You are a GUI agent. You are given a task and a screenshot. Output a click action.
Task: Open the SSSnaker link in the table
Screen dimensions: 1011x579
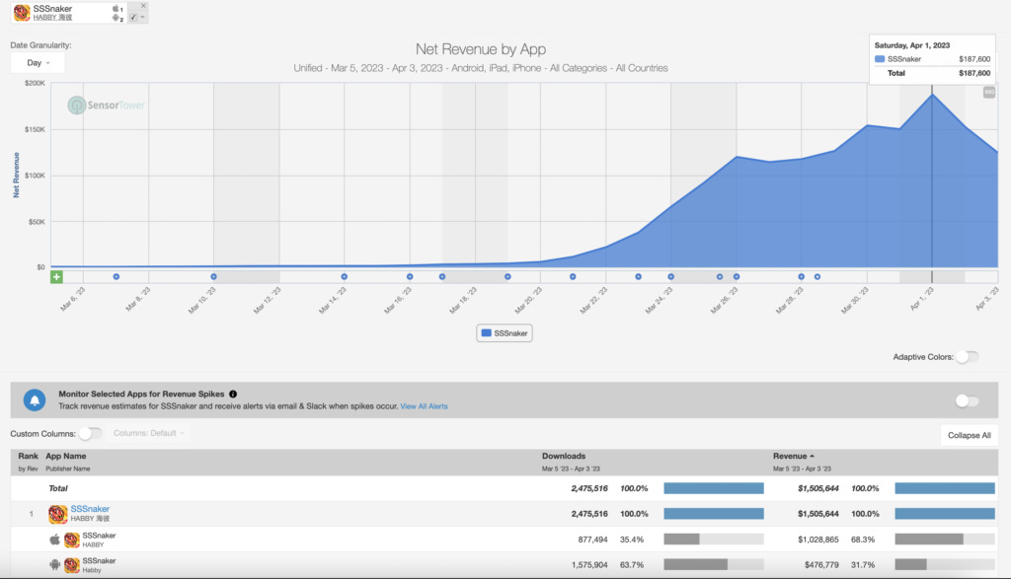coord(90,509)
